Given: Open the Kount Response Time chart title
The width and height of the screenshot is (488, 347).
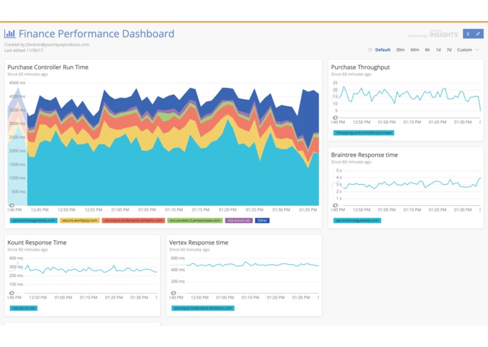Looking at the screenshot, I should click(37, 242).
